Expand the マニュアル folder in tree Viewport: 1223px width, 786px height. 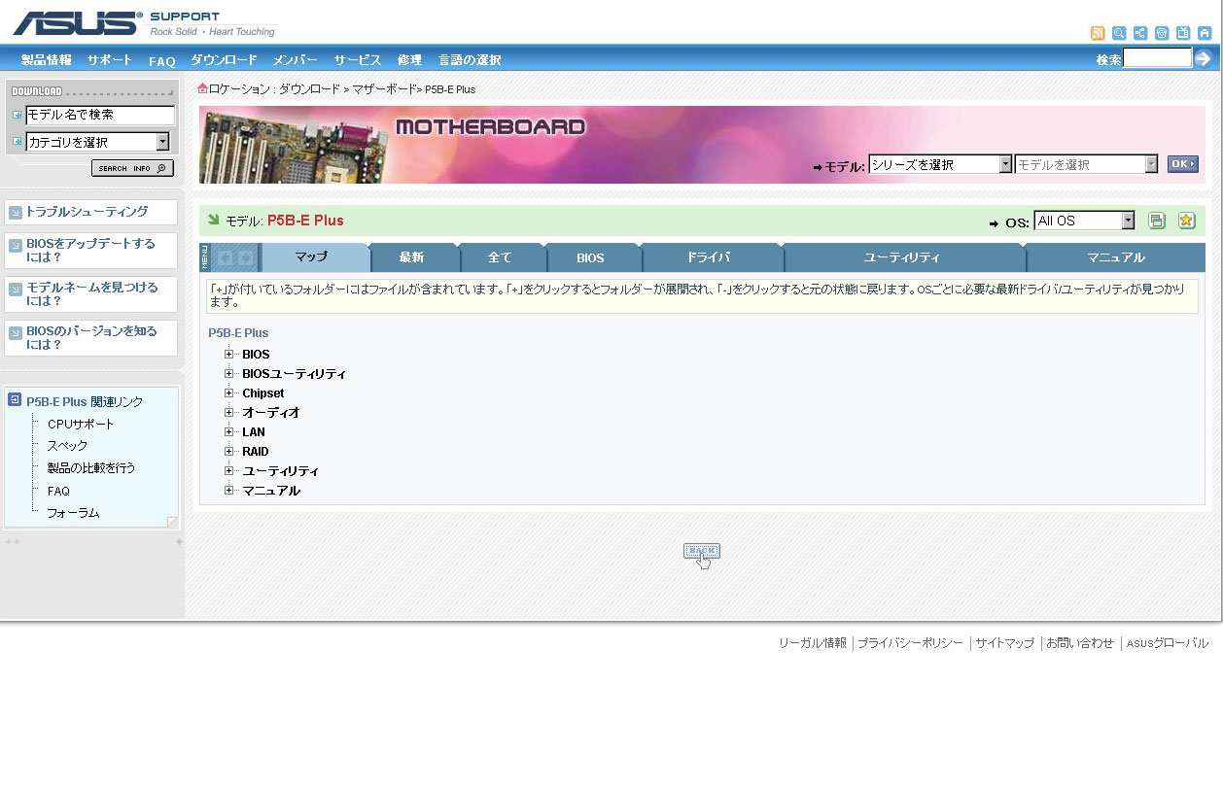[229, 490]
